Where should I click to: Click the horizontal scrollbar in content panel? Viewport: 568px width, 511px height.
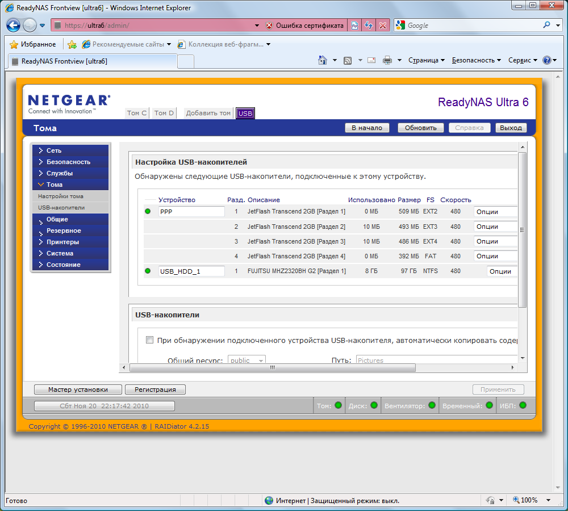(x=273, y=367)
